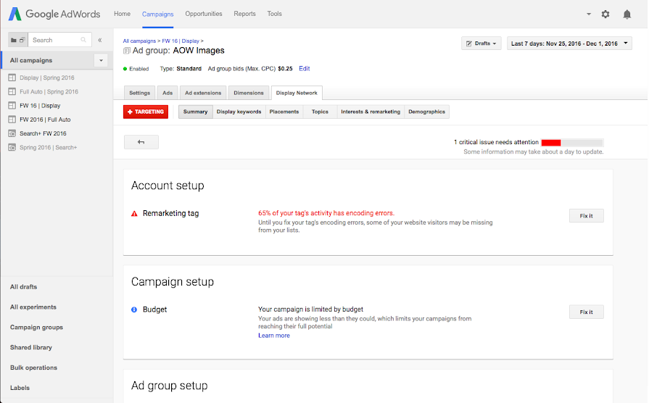Open the Tools menu

[x=274, y=14]
